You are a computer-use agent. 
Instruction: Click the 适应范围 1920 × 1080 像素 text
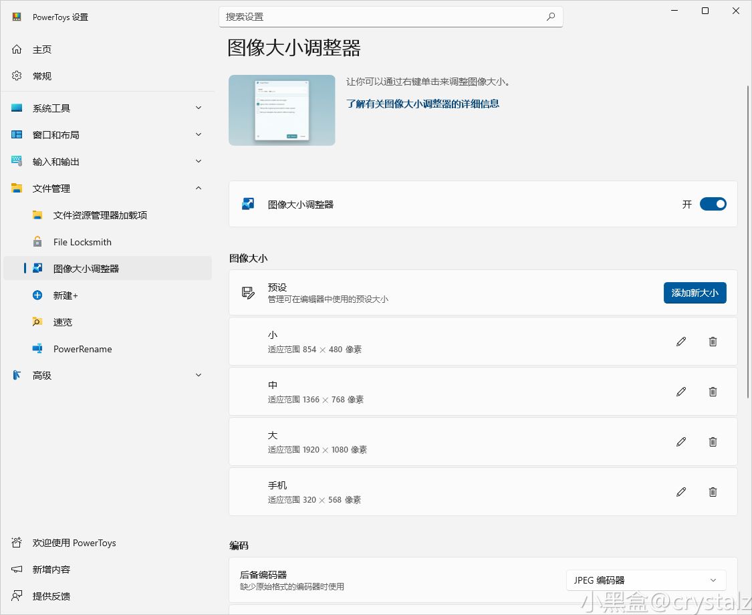(318, 449)
